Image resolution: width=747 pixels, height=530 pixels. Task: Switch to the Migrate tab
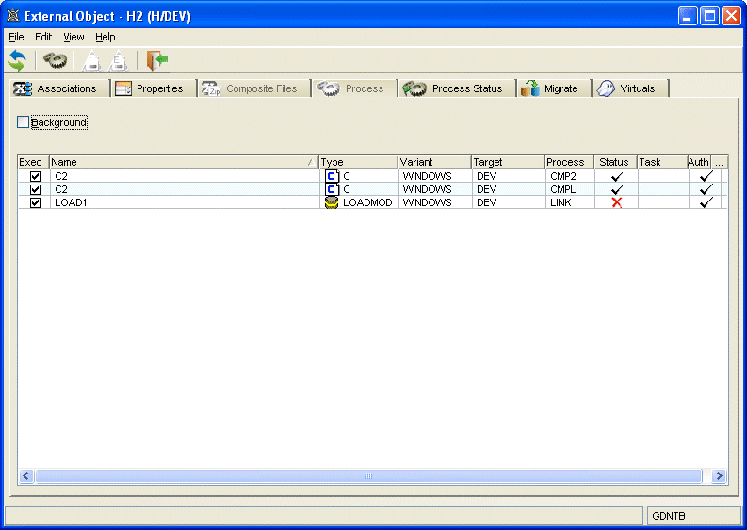tap(554, 88)
